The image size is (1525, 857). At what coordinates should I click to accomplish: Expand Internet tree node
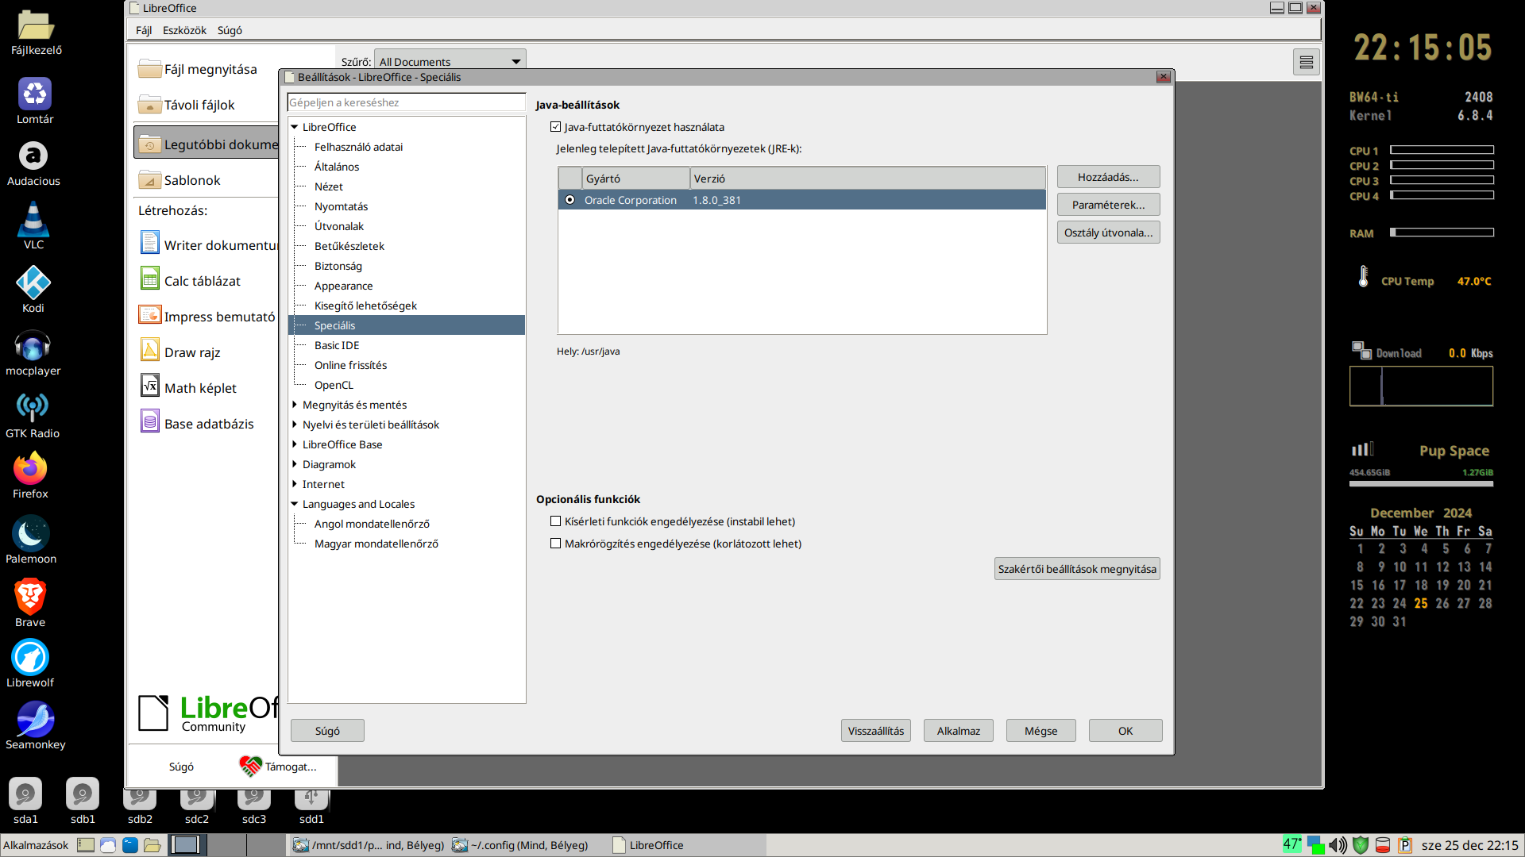point(295,484)
